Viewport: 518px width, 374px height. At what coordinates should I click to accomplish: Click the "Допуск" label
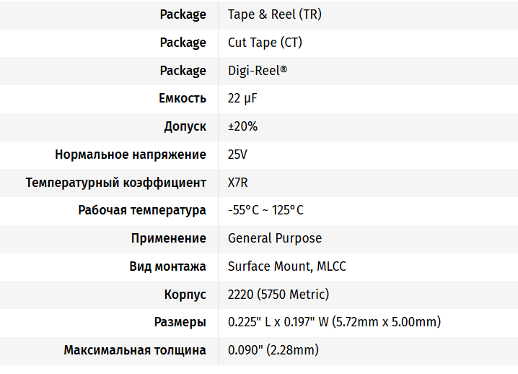pyautogui.click(x=185, y=126)
